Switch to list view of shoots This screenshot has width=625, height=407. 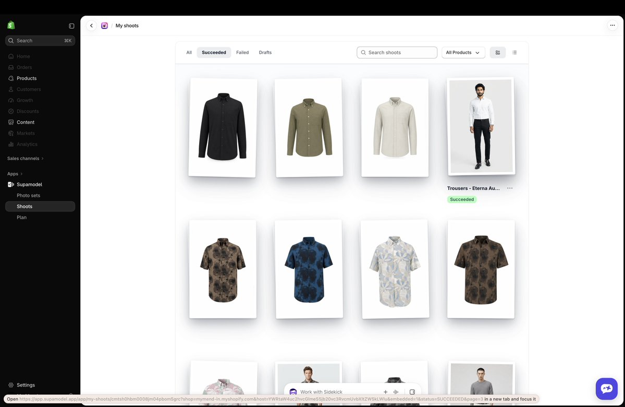pyautogui.click(x=514, y=52)
